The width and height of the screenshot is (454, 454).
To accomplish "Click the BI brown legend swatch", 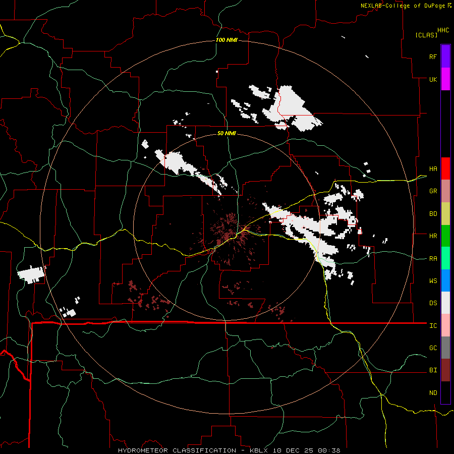I will pyautogui.click(x=445, y=370).
